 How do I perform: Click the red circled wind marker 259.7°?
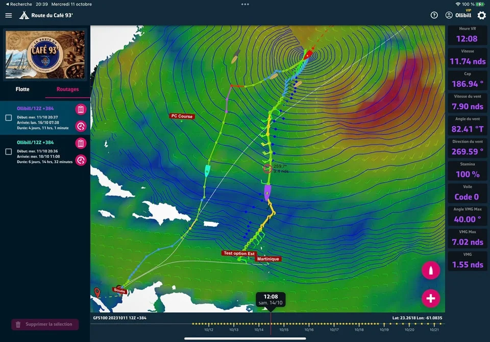(x=267, y=168)
